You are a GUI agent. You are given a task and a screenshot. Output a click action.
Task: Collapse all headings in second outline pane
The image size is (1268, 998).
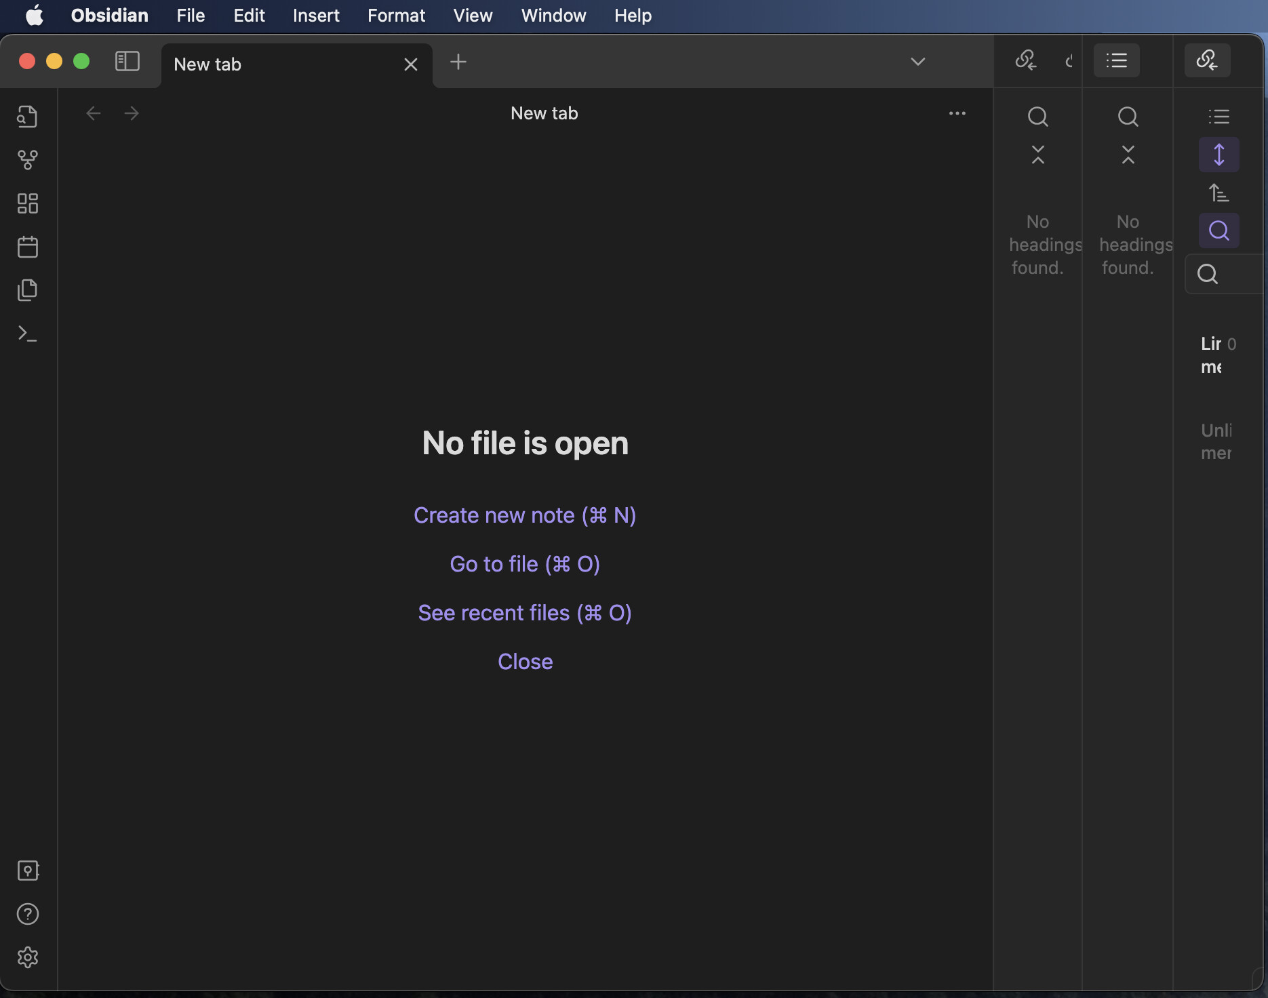[x=1128, y=155]
